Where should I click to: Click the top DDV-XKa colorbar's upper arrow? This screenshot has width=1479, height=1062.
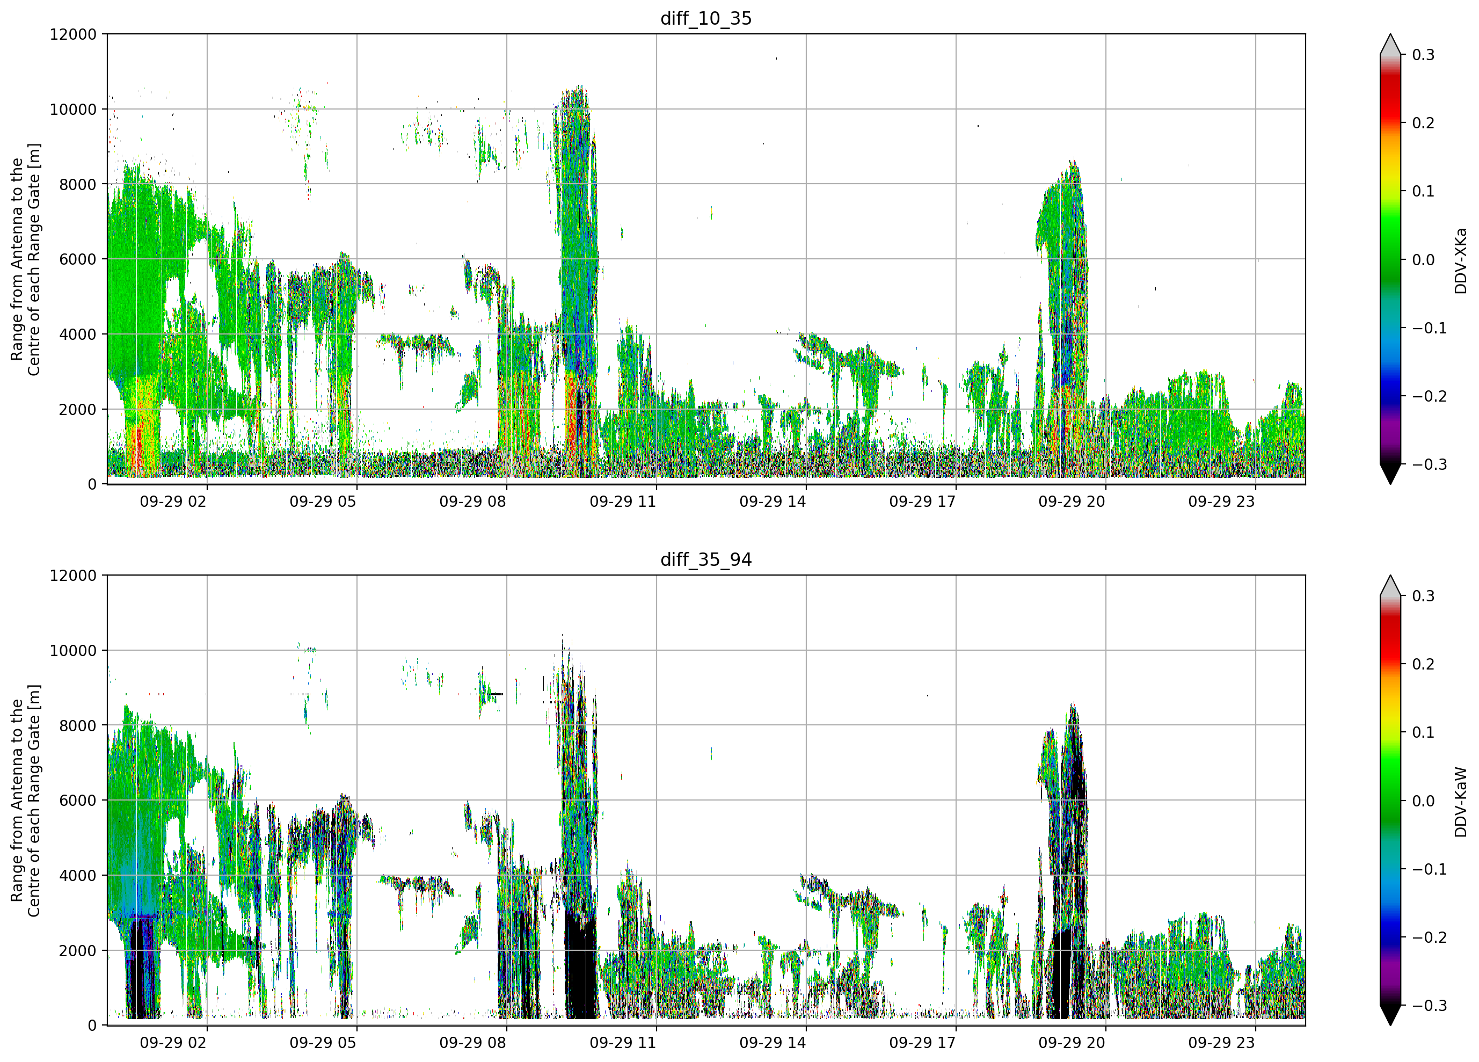1390,45
